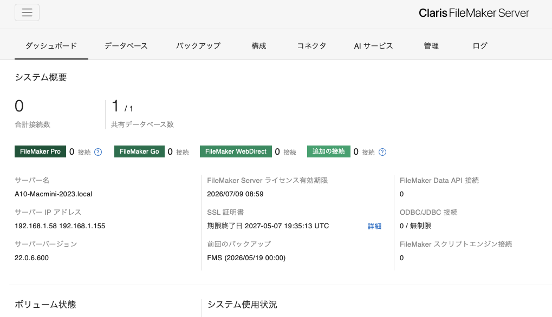Click the FileMaker WebDirect badge

pos(236,151)
